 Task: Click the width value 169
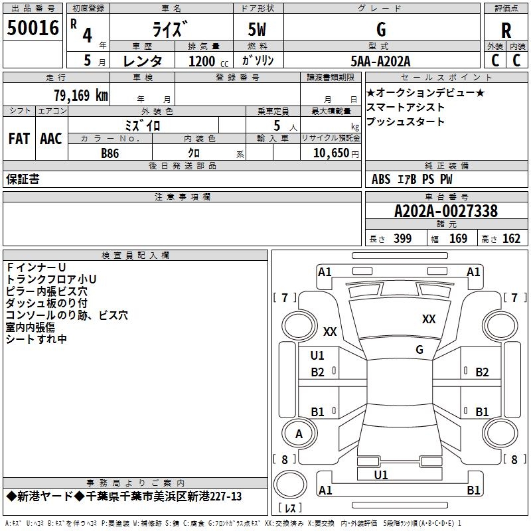click(458, 239)
